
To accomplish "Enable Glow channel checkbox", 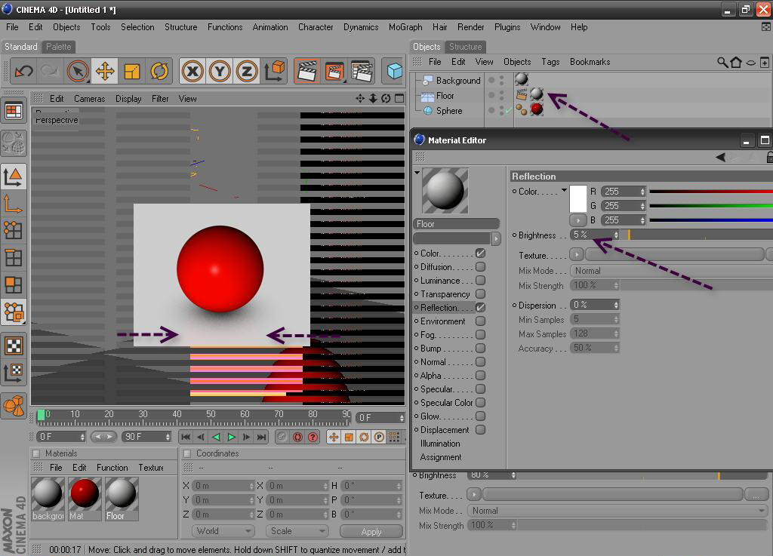I will coord(481,416).
